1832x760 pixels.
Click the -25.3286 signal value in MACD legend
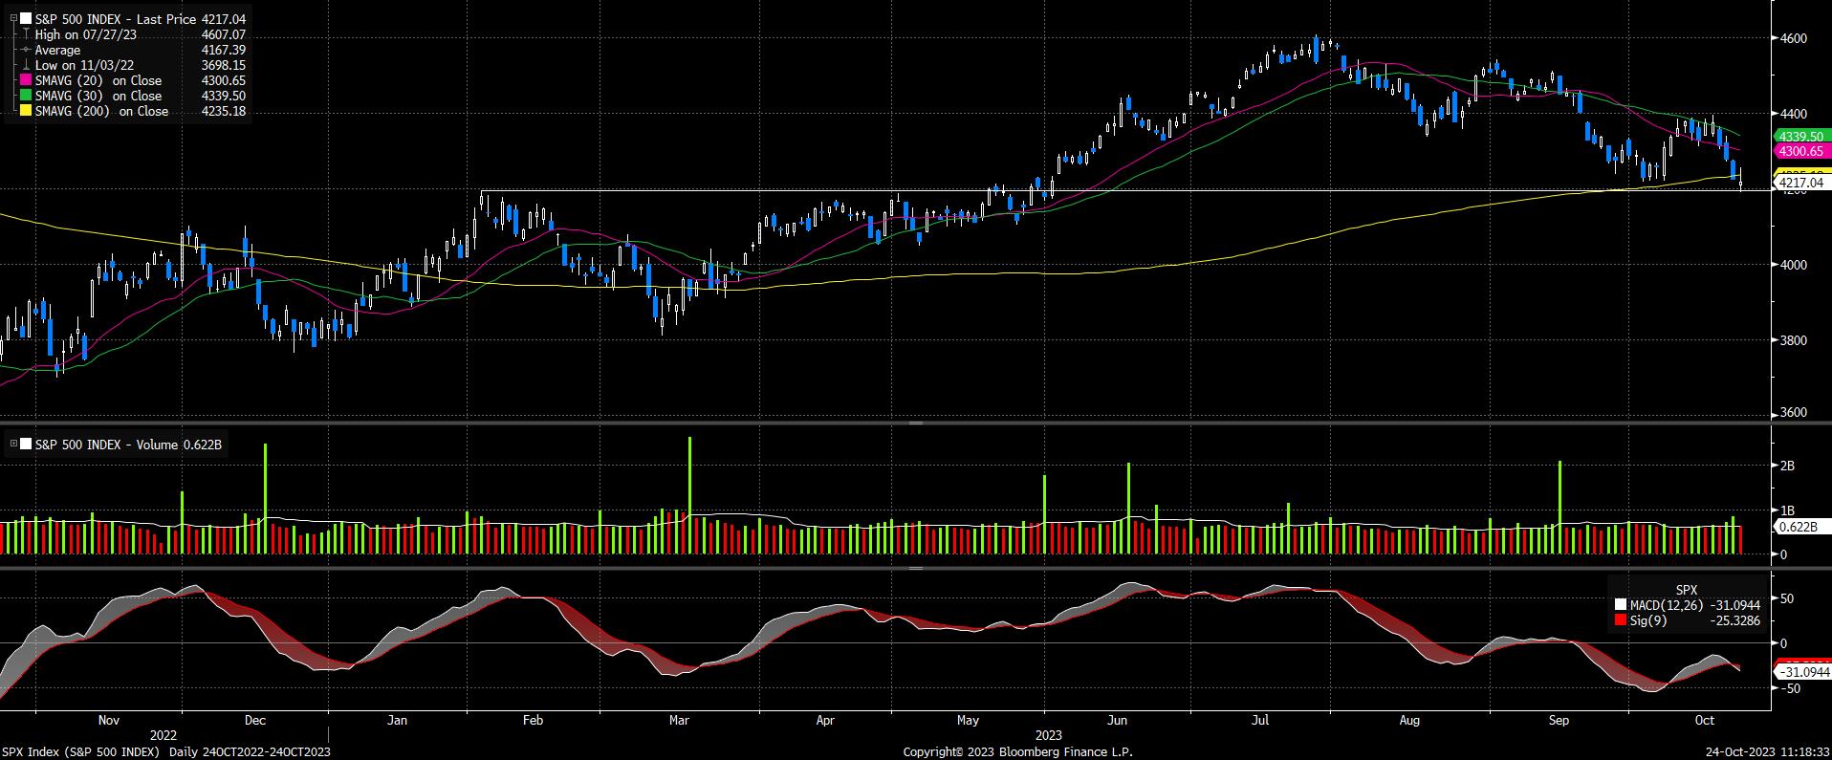click(x=1734, y=619)
